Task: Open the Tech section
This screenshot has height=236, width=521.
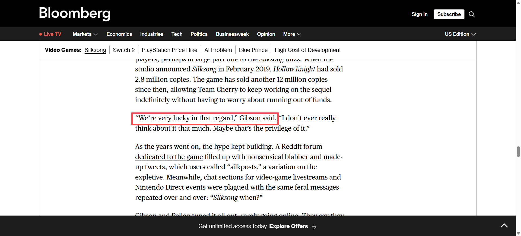Action: click(x=177, y=34)
